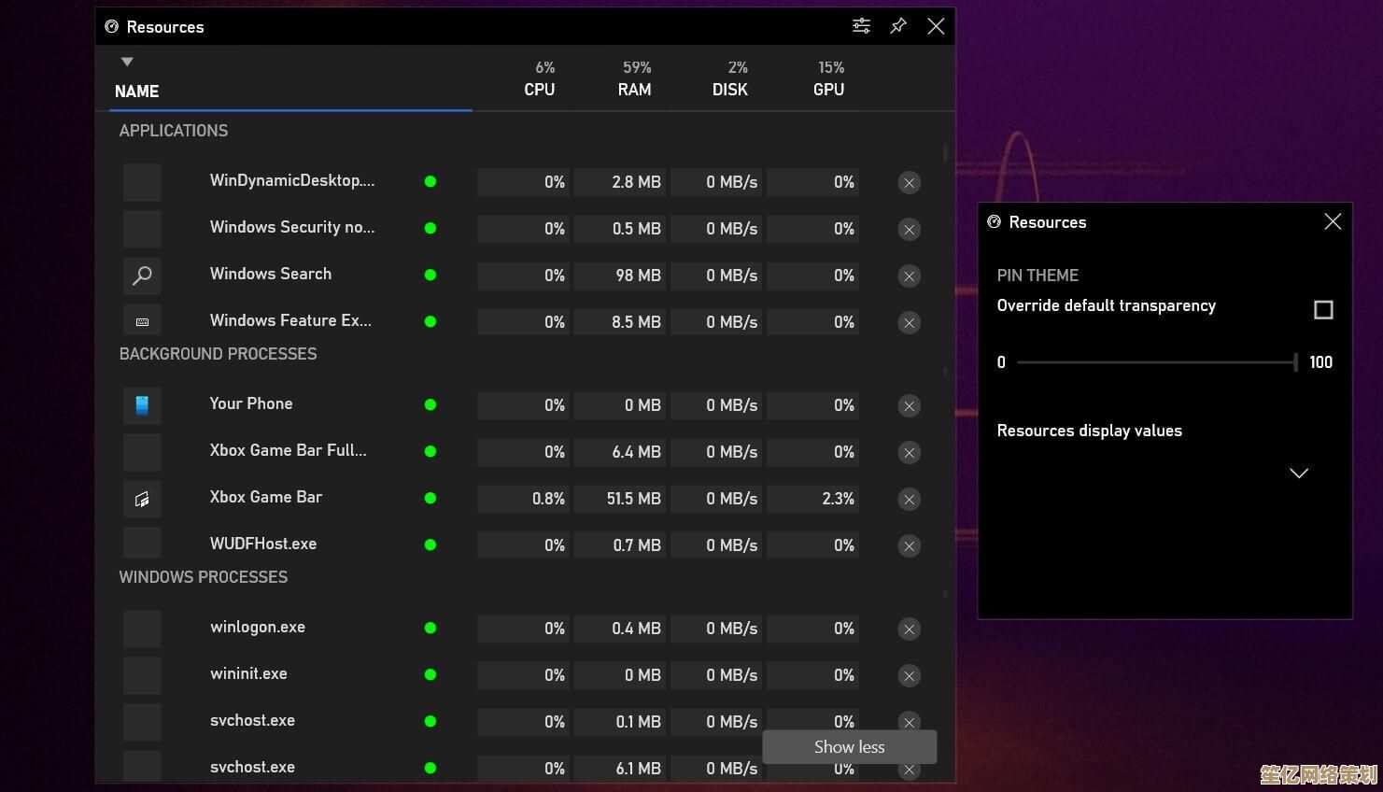Select the WinDynamicDesktop process name

pos(292,180)
